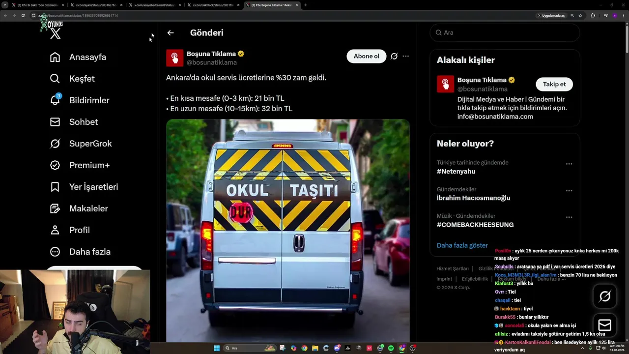Click the zoom magnifier icon in address bar

pyautogui.click(x=572, y=15)
